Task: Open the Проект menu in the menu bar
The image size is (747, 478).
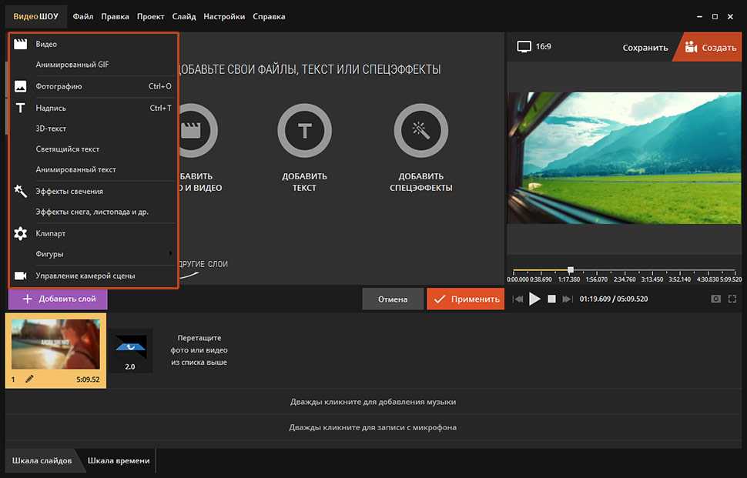Action: coord(150,16)
